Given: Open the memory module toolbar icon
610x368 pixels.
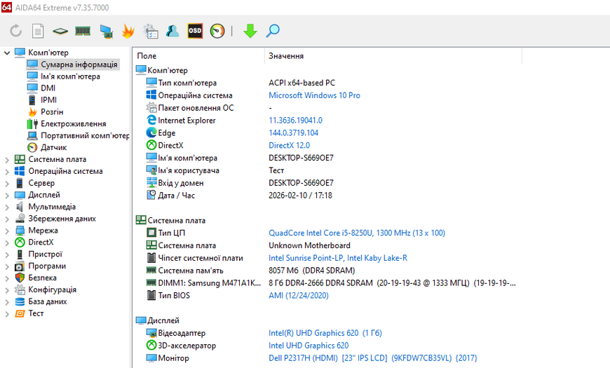Looking at the screenshot, I should (83, 31).
